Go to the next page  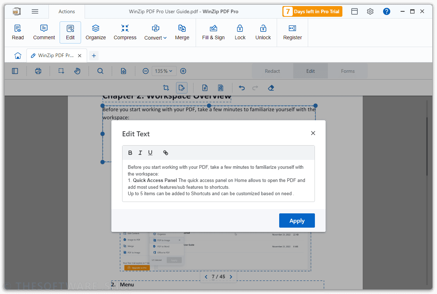(231, 277)
